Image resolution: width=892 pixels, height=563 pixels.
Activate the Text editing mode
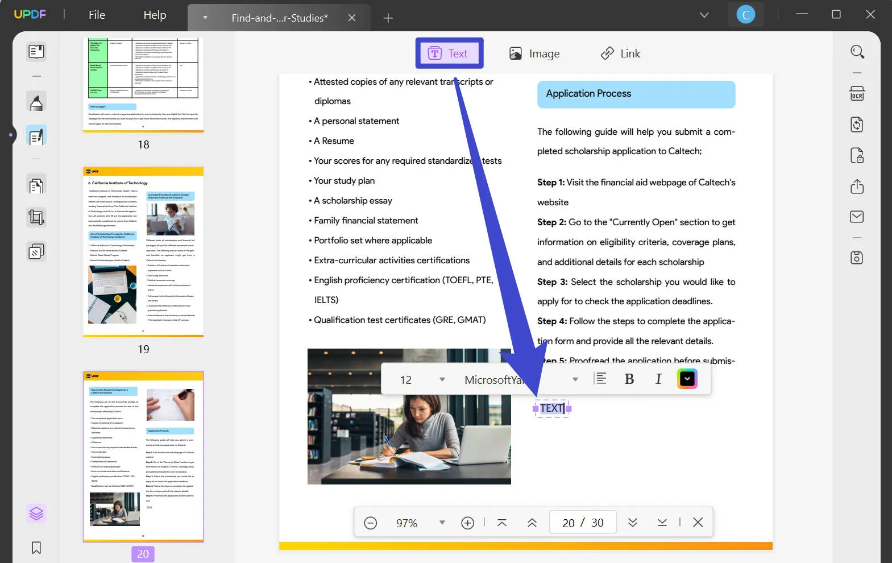[x=449, y=53]
